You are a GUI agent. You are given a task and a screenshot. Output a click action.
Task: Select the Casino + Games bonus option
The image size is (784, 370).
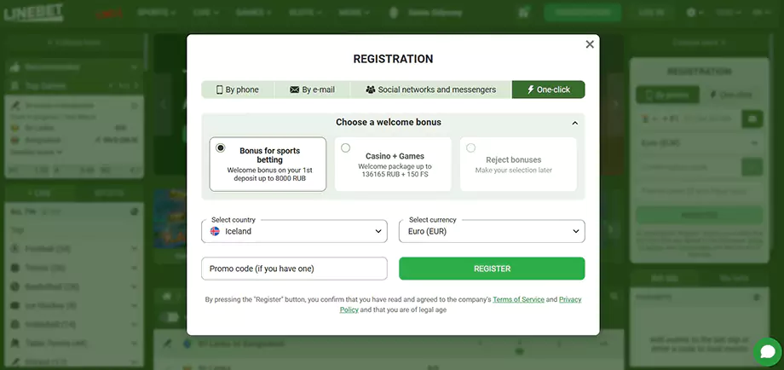[393, 164]
